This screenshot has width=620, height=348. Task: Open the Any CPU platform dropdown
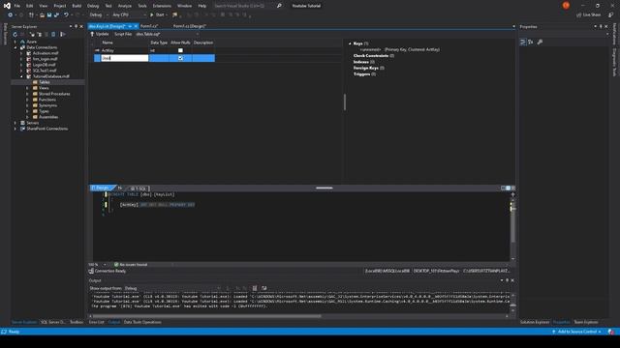tap(129, 14)
